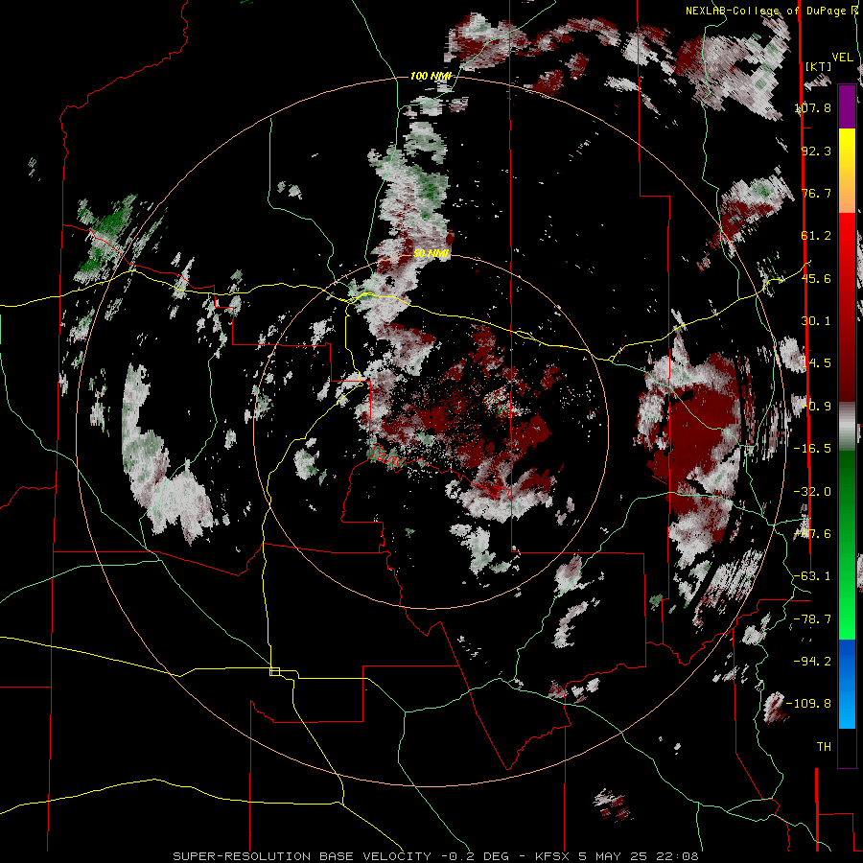This screenshot has width=863, height=863.
Task: Click the -109.8 legend value
Action: [808, 704]
